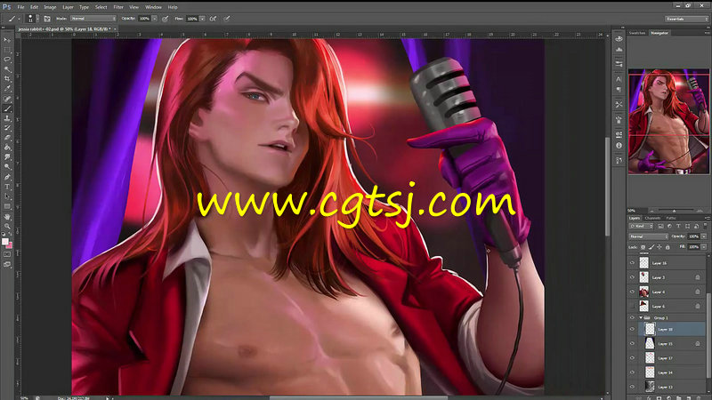This screenshot has height=400, width=712.
Task: Toggle Group 1 visibility eye
Action: (x=632, y=318)
